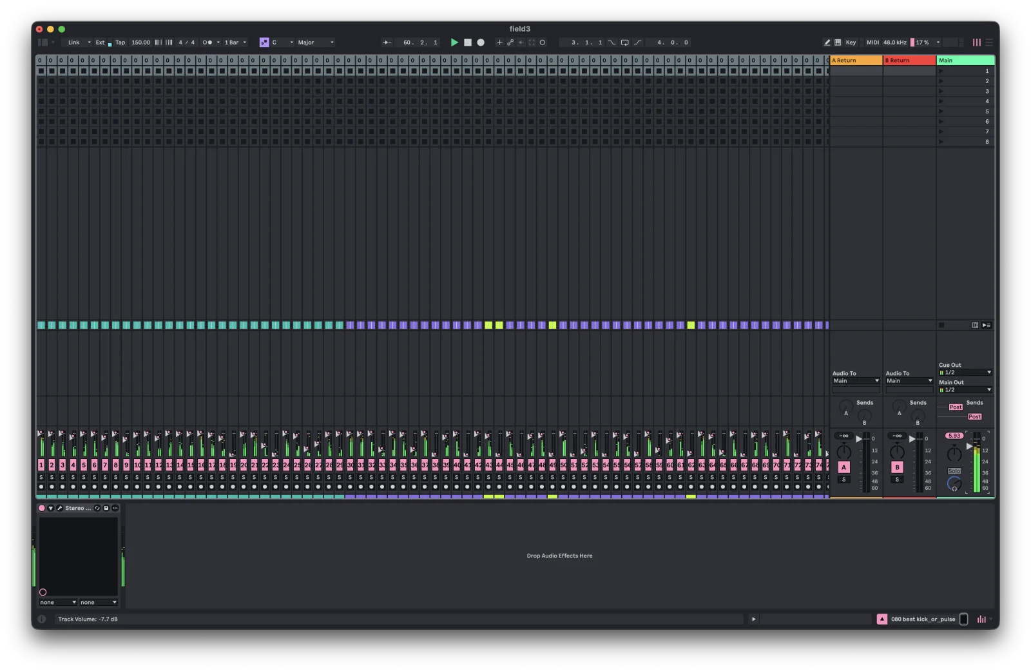Toggle the Punch-In switch icon
Screen dimensions: 1031x671
click(x=612, y=43)
